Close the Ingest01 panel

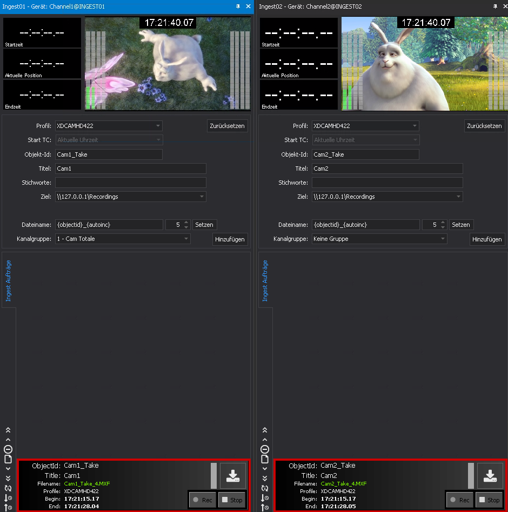(248, 6)
